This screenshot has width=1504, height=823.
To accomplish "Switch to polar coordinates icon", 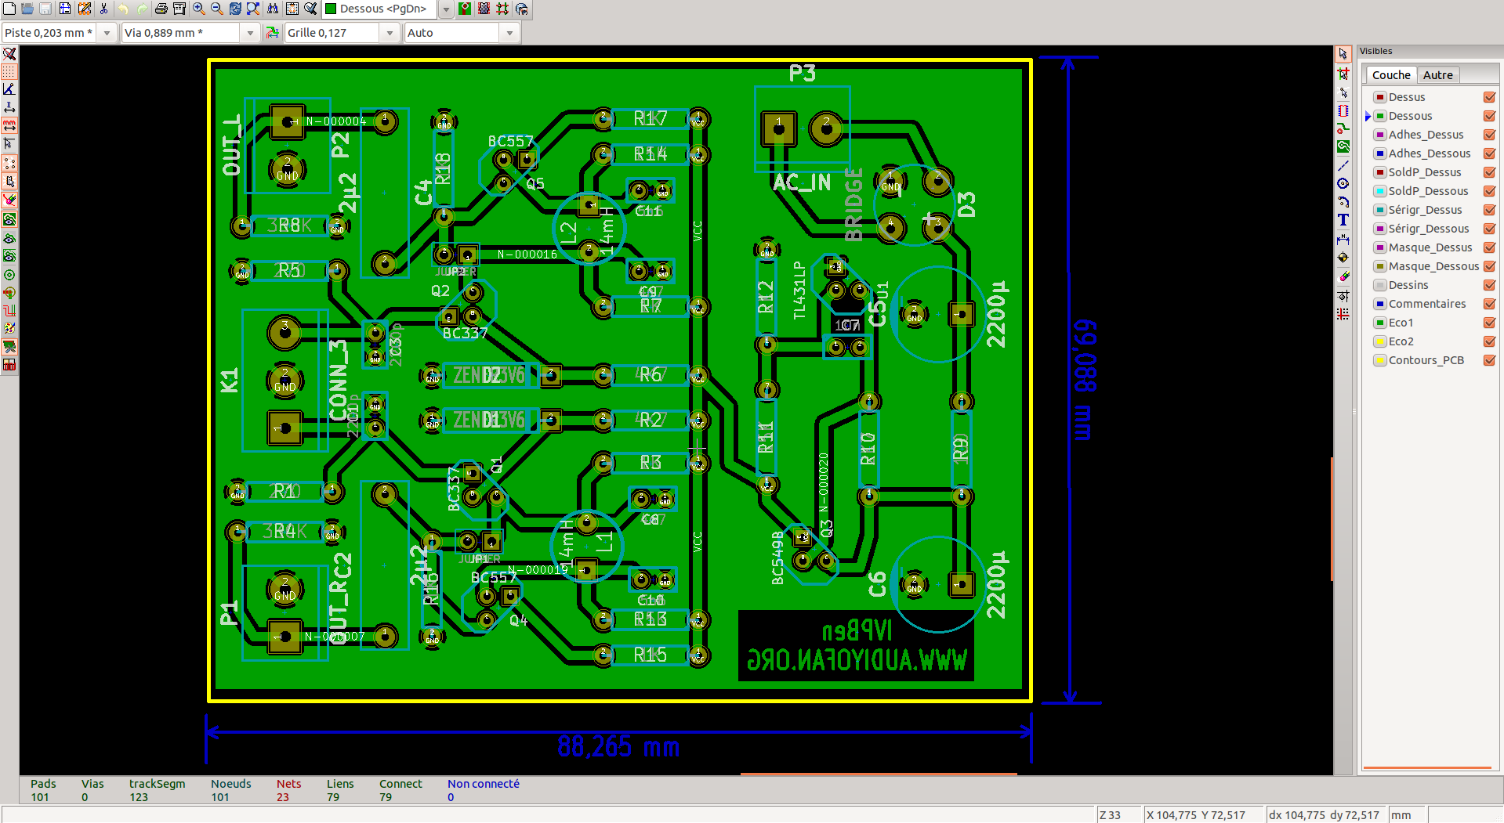I will pyautogui.click(x=9, y=89).
